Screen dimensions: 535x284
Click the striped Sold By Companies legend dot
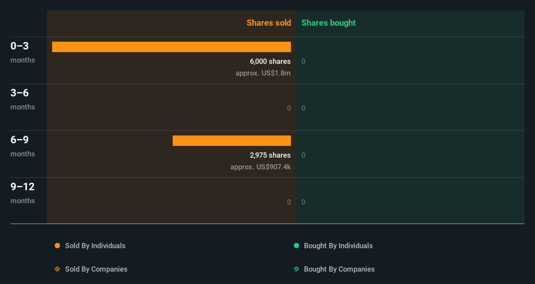pyautogui.click(x=57, y=269)
